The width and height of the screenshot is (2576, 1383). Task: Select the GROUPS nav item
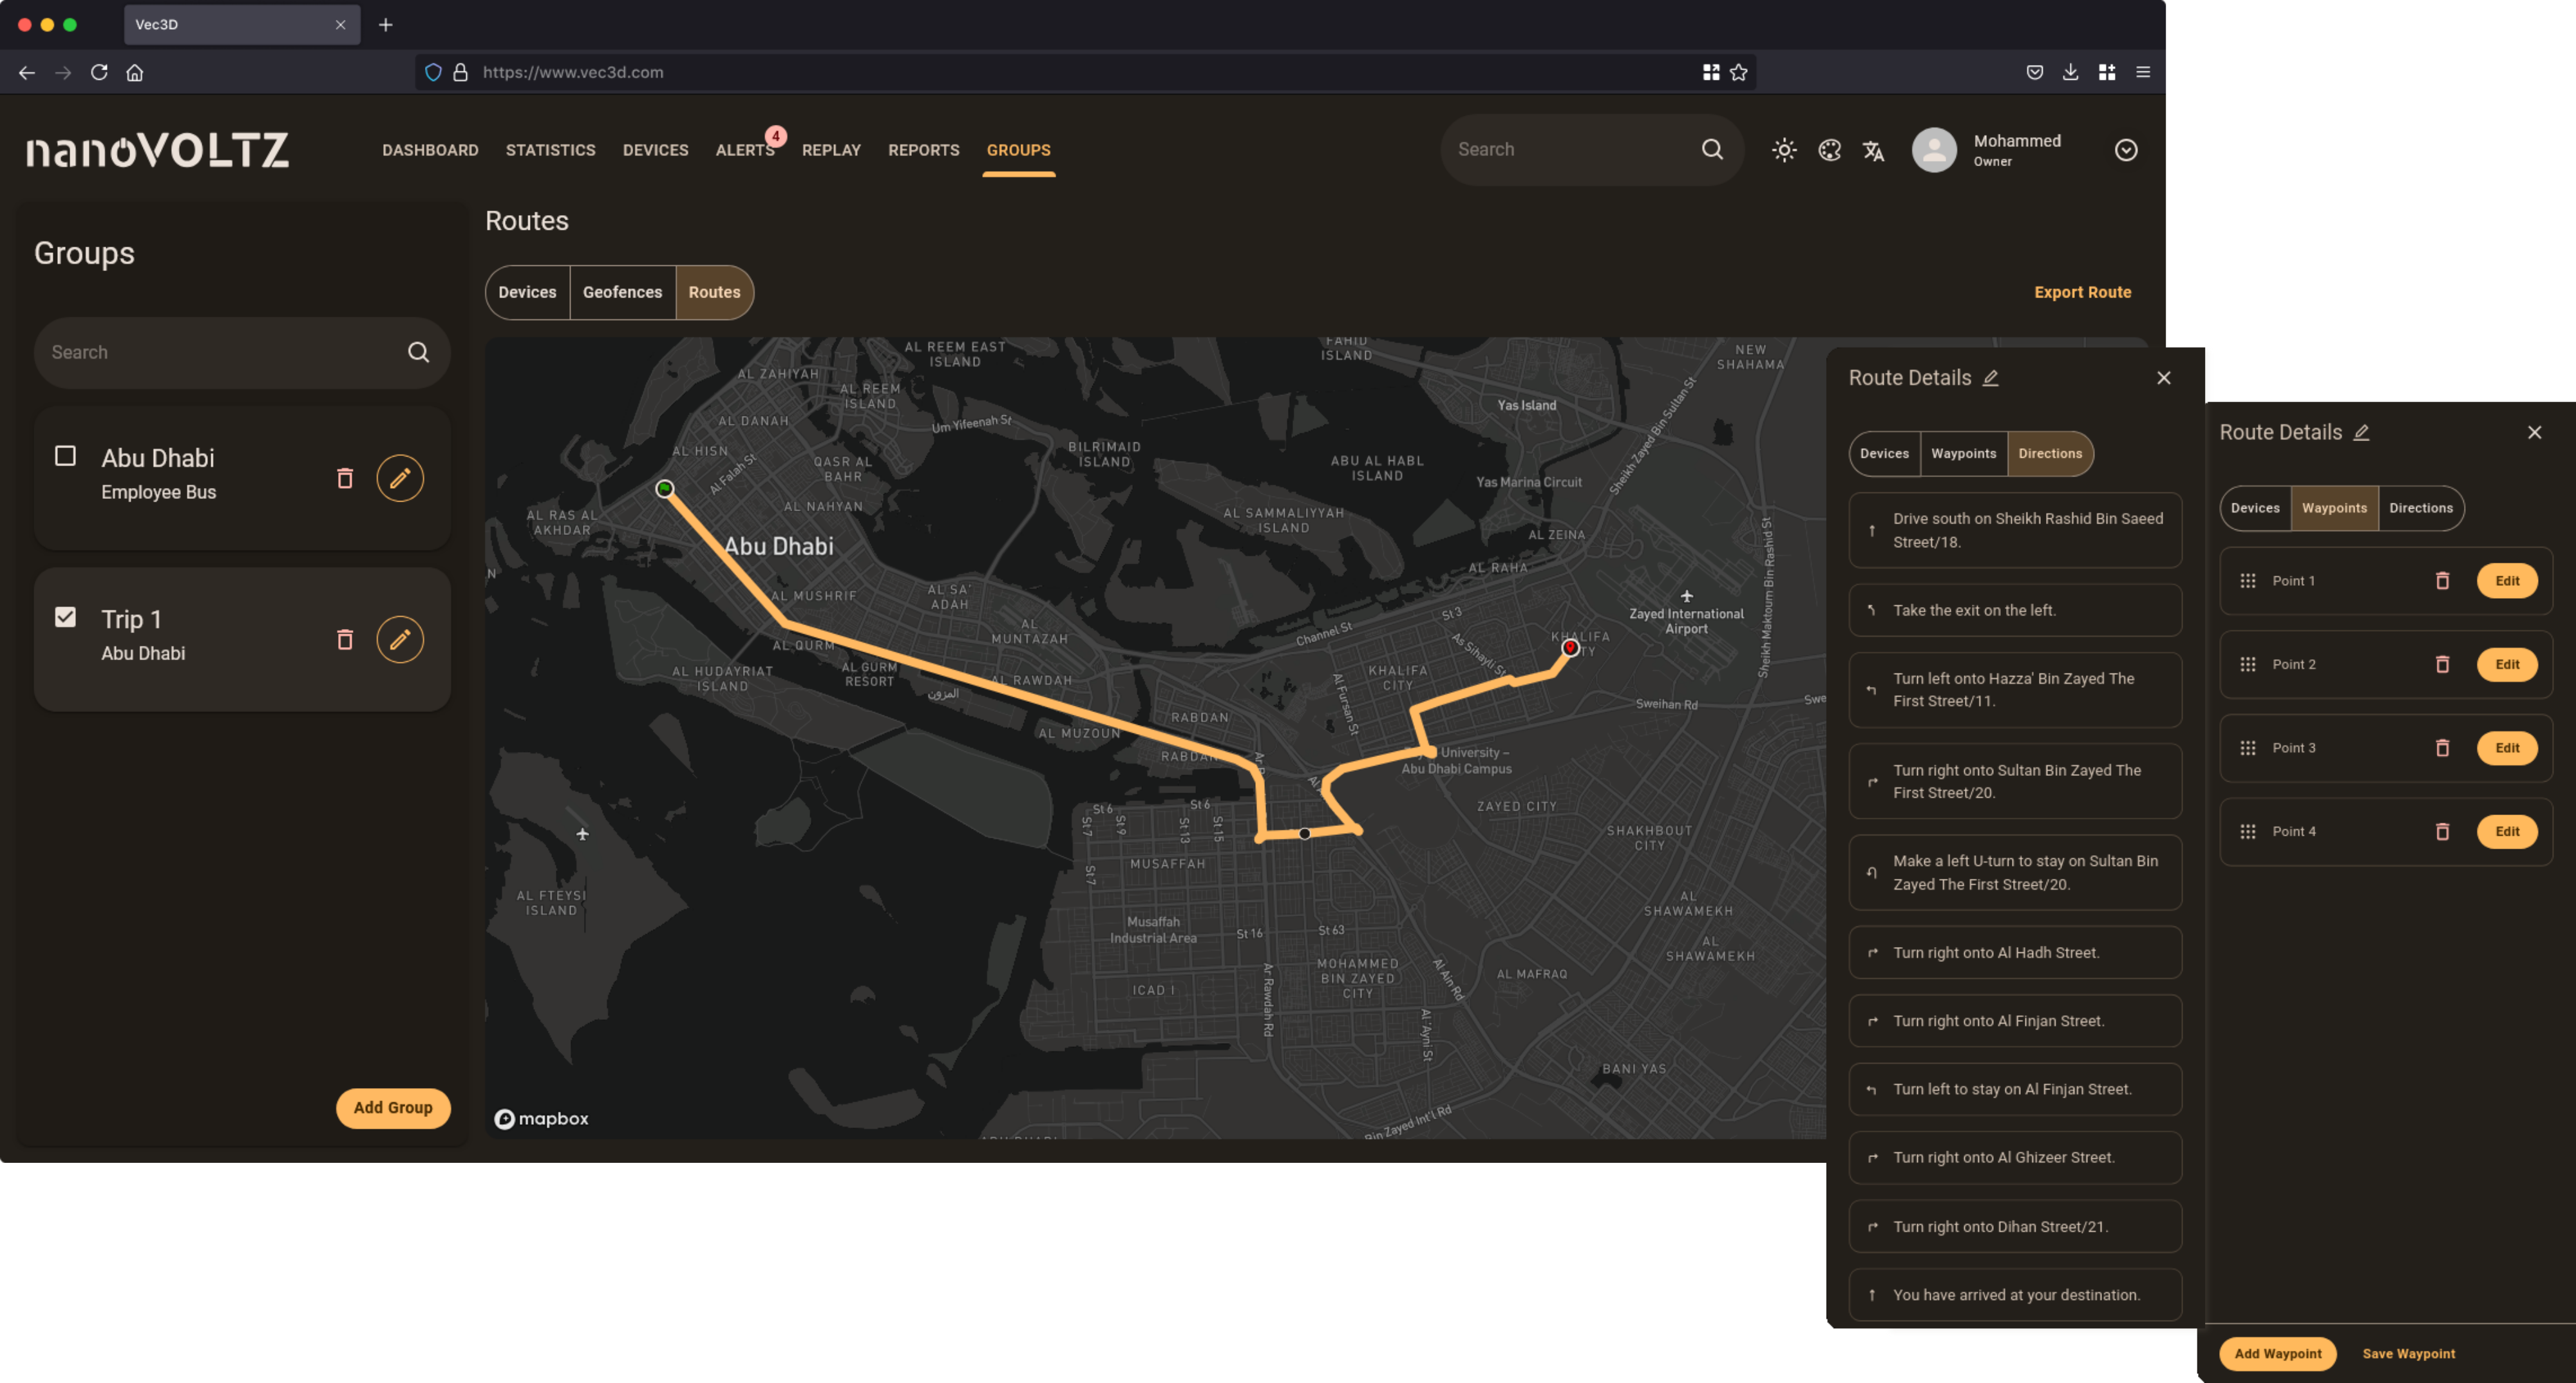click(x=1018, y=150)
